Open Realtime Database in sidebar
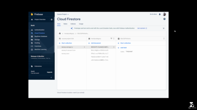 (x=41, y=36)
